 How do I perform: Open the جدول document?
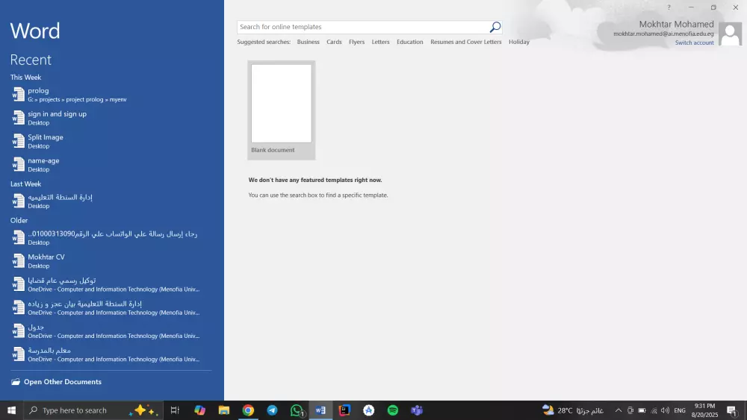111,331
